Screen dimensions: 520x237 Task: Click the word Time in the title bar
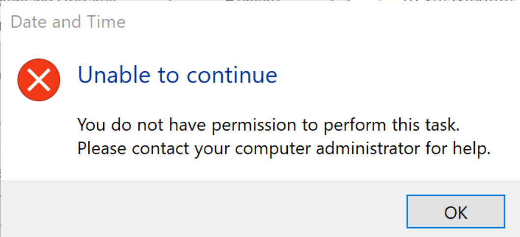point(107,22)
